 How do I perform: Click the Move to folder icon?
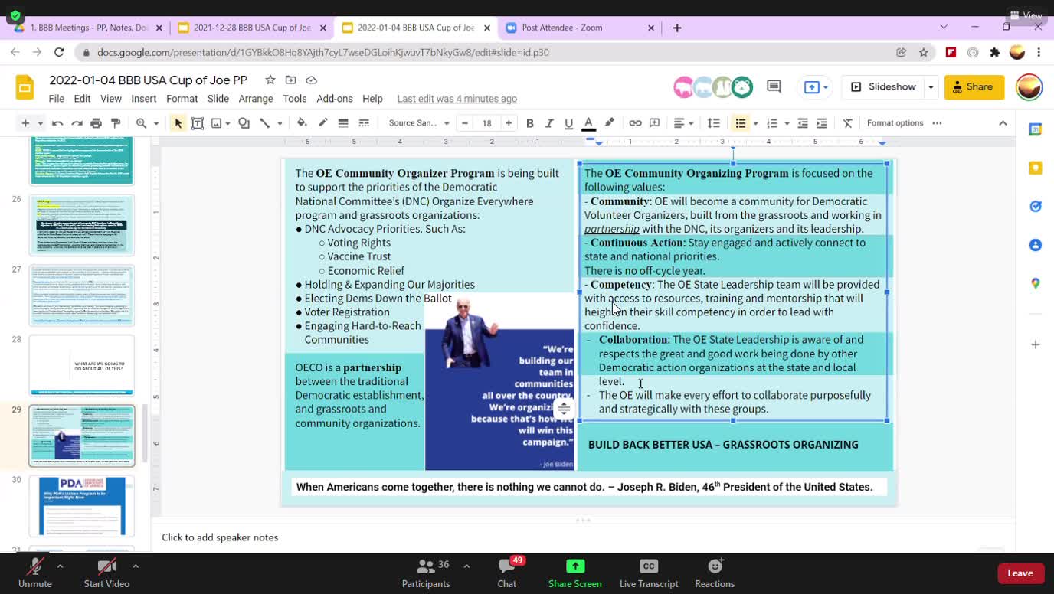coord(291,80)
